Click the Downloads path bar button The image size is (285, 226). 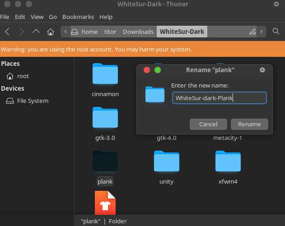[x=138, y=32]
